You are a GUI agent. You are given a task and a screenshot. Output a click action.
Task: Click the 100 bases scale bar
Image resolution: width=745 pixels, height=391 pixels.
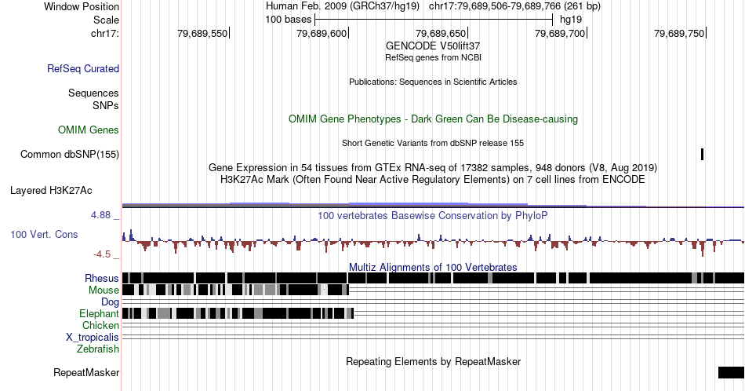click(434, 20)
